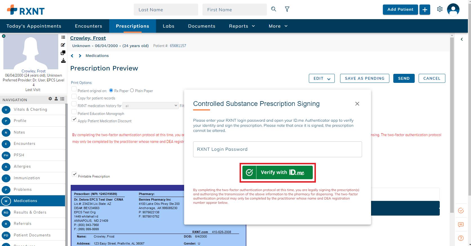Open the tasks checkmark icon
This screenshot has width=471, height=246.
pyautogui.click(x=461, y=210)
